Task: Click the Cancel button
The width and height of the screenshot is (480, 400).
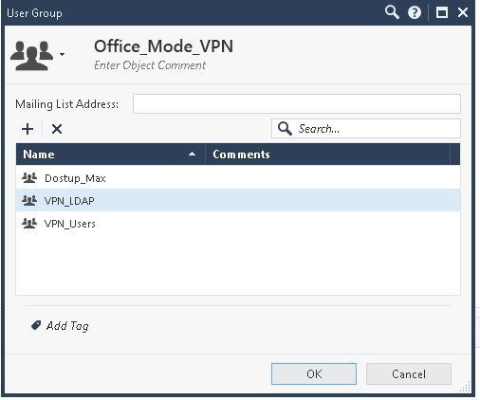Action: pos(409,373)
